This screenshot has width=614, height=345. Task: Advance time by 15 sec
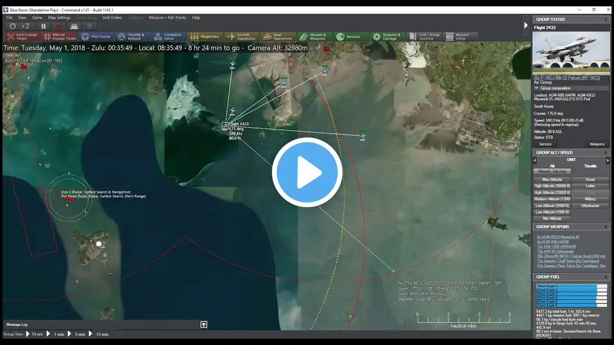[35, 334]
